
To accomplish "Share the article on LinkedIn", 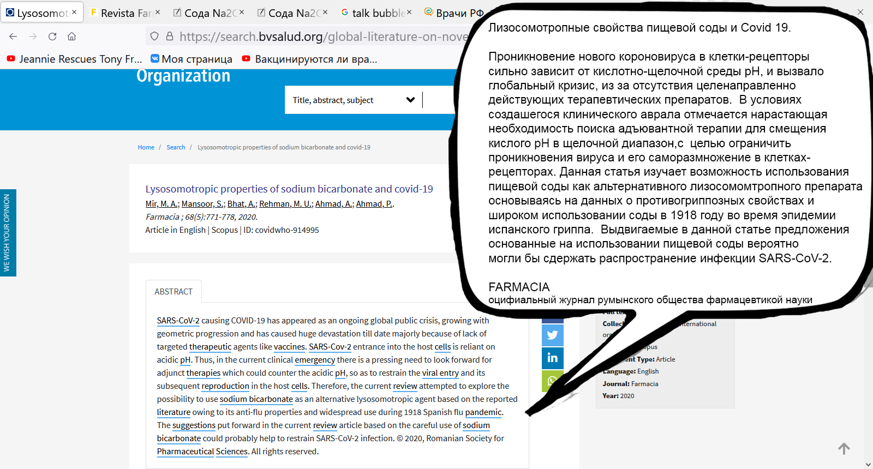I will 552,358.
